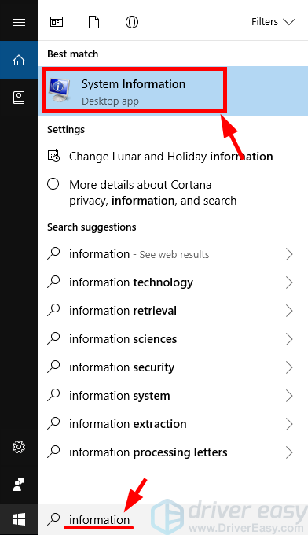The image size is (308, 535).
Task: Click the Feedback person icon in sidebar
Action: tap(19, 484)
